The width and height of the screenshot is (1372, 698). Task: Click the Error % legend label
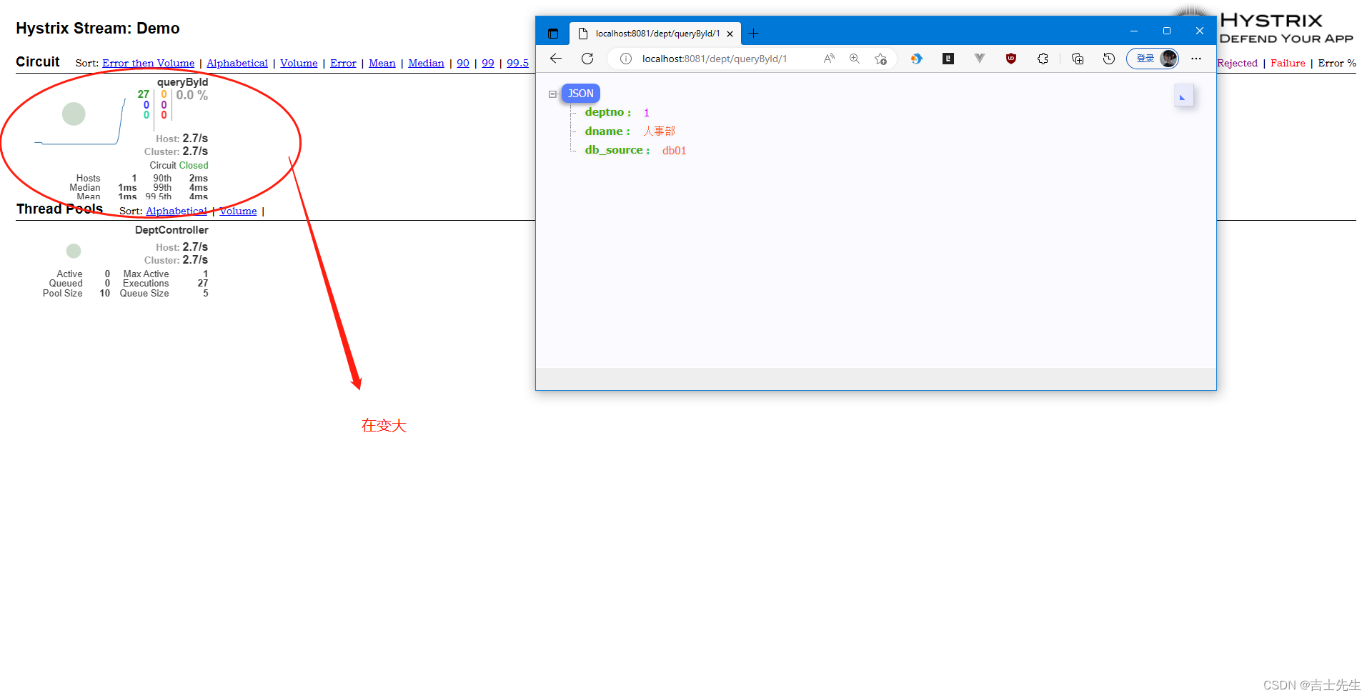pyautogui.click(x=1337, y=63)
